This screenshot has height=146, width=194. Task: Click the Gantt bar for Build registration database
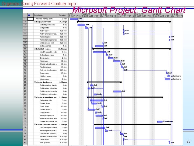[117, 91]
